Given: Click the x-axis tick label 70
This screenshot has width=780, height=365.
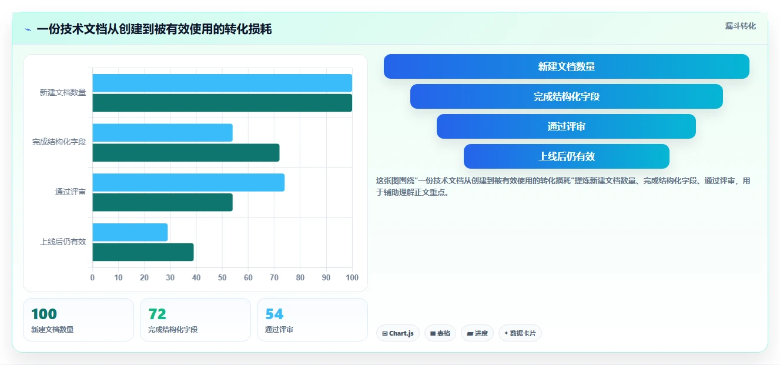Looking at the screenshot, I should [x=274, y=278].
